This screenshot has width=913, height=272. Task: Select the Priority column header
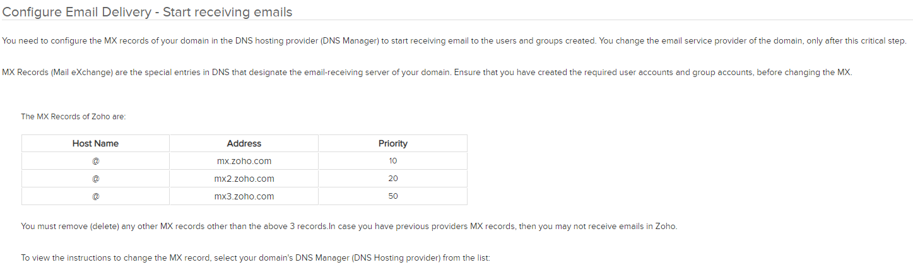tap(393, 143)
